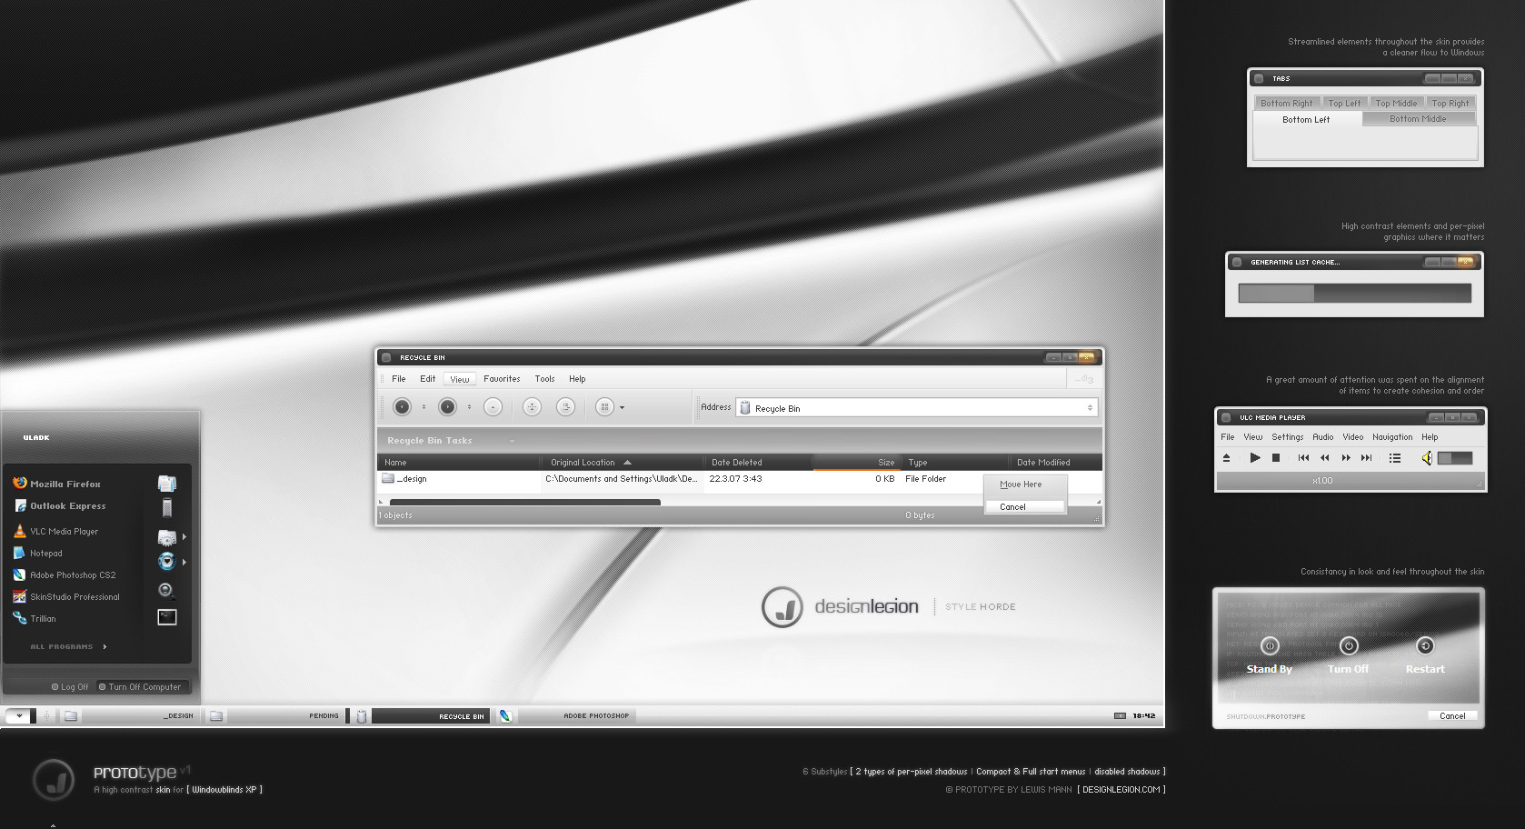The width and height of the screenshot is (1525, 829).
Task: Open Notepad from start menu
Action: click(38, 553)
